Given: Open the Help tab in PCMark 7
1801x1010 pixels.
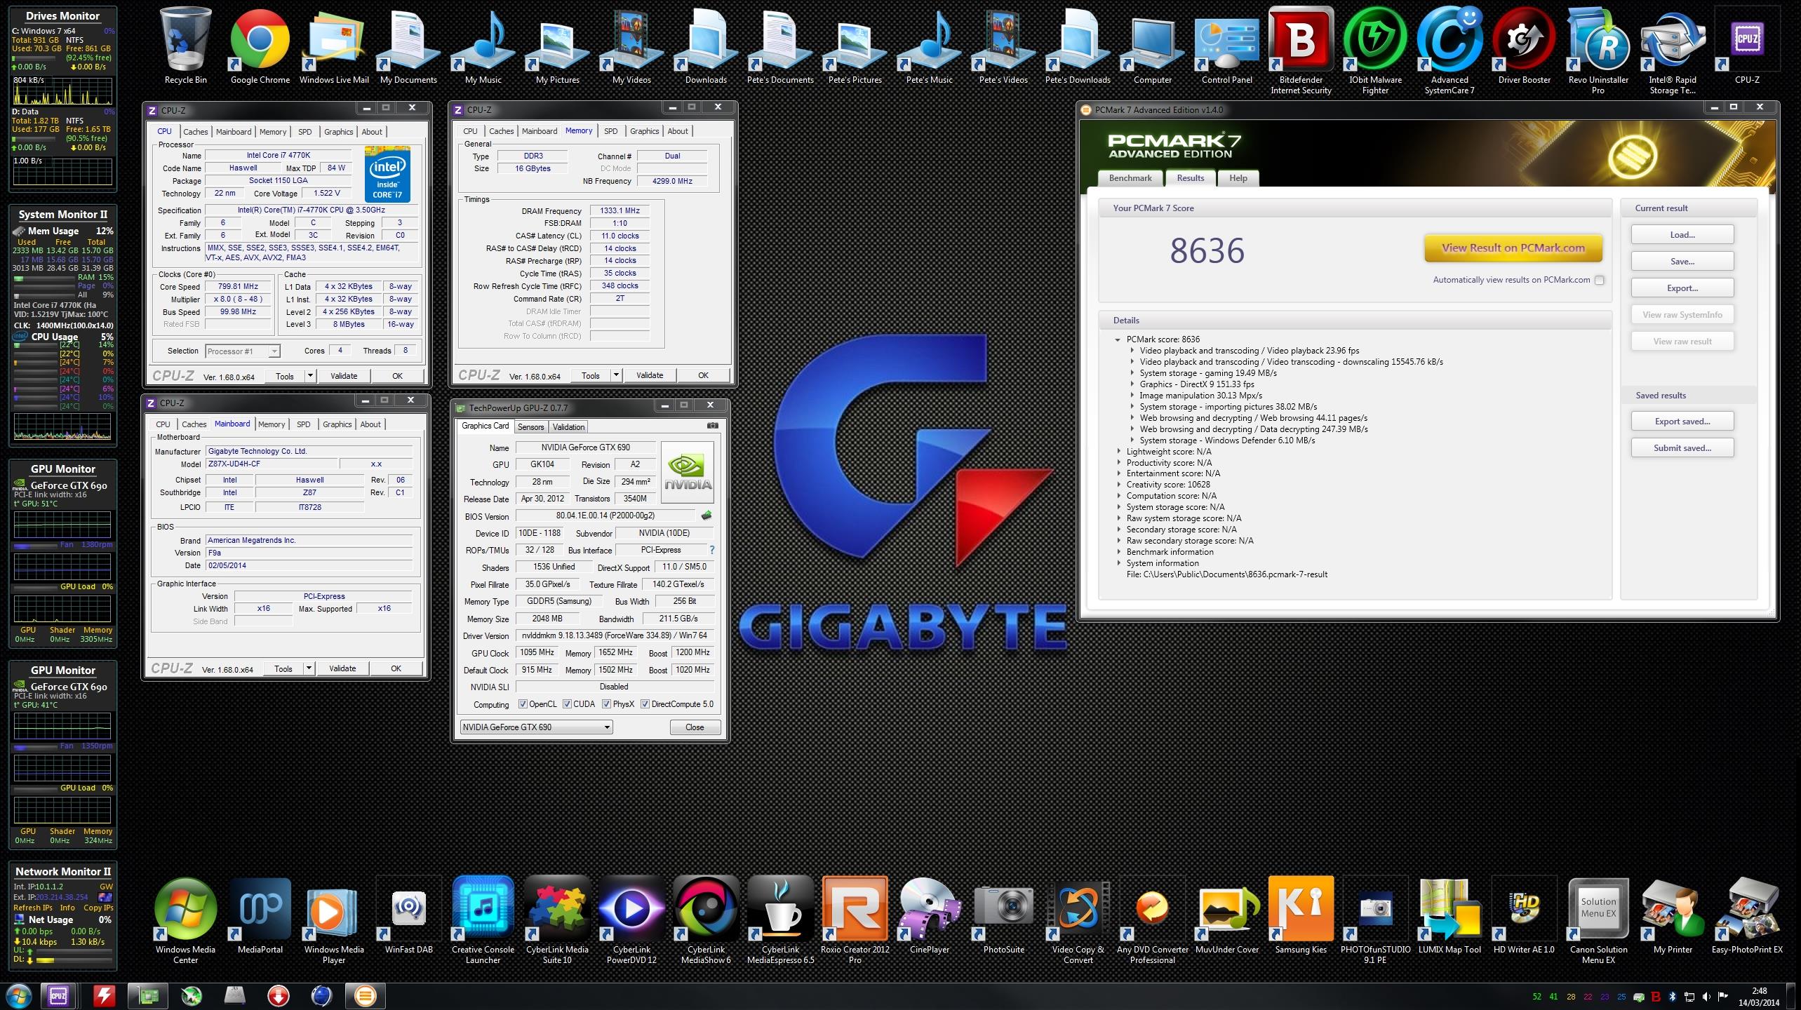Looking at the screenshot, I should 1238,178.
